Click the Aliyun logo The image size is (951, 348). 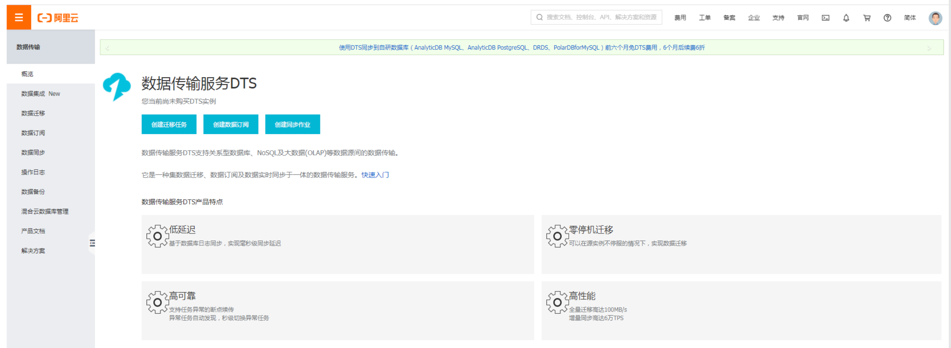58,18
